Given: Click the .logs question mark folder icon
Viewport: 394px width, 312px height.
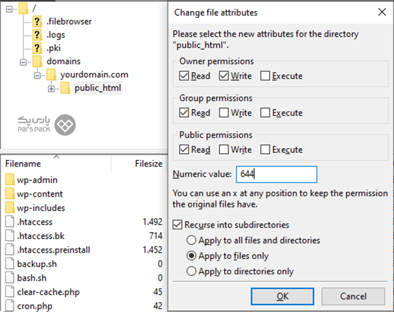Looking at the screenshot, I should click(x=37, y=35).
